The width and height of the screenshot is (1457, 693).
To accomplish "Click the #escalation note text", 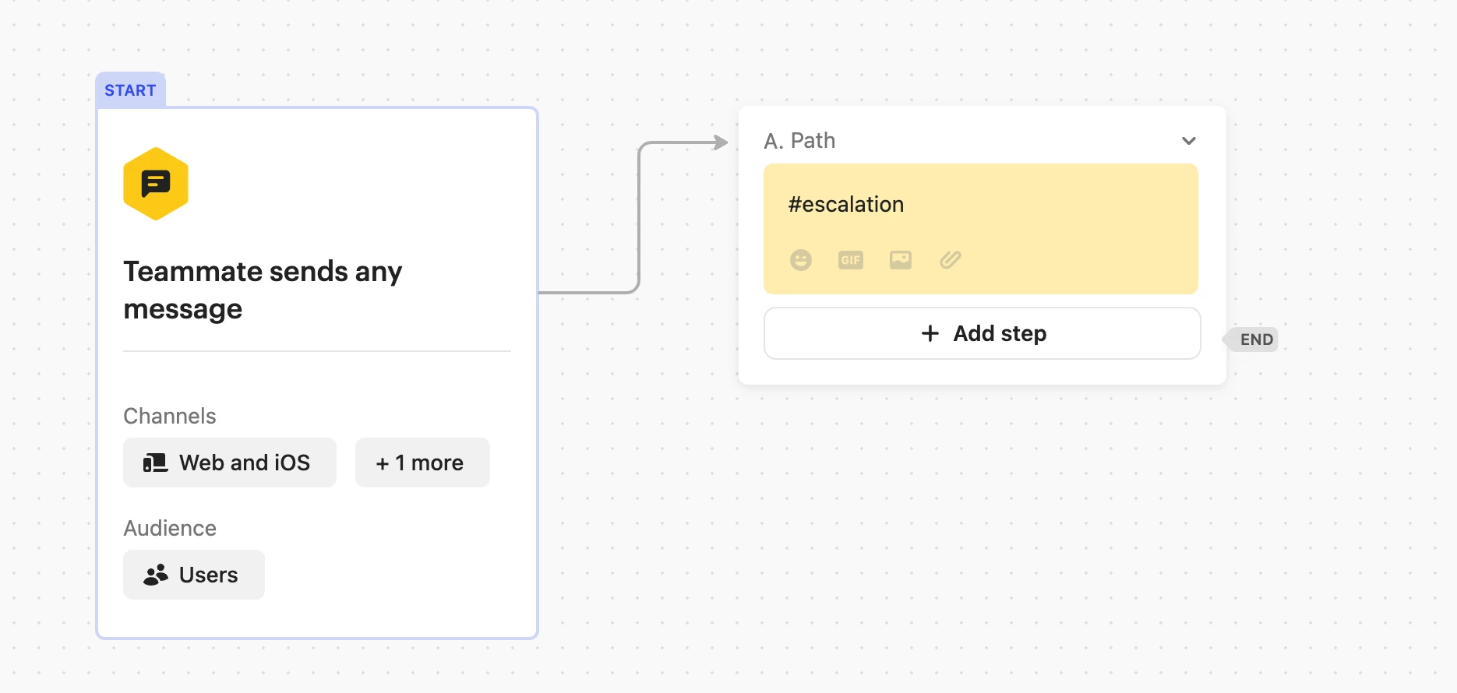I will click(846, 205).
